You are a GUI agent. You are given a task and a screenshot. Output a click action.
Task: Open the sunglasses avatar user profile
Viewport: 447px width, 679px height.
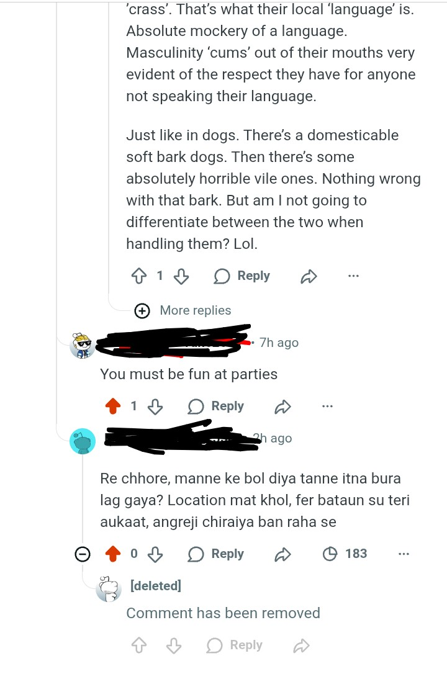click(83, 345)
